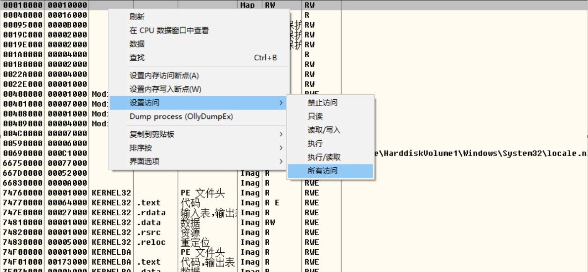Viewport: 588px width, 272px height.
Task: Click address 00409000 row
Action: coord(23,123)
